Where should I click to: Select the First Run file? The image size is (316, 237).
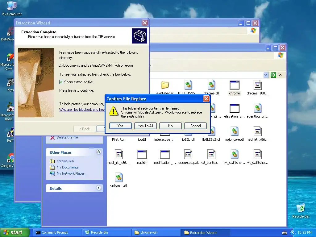[x=119, y=139]
